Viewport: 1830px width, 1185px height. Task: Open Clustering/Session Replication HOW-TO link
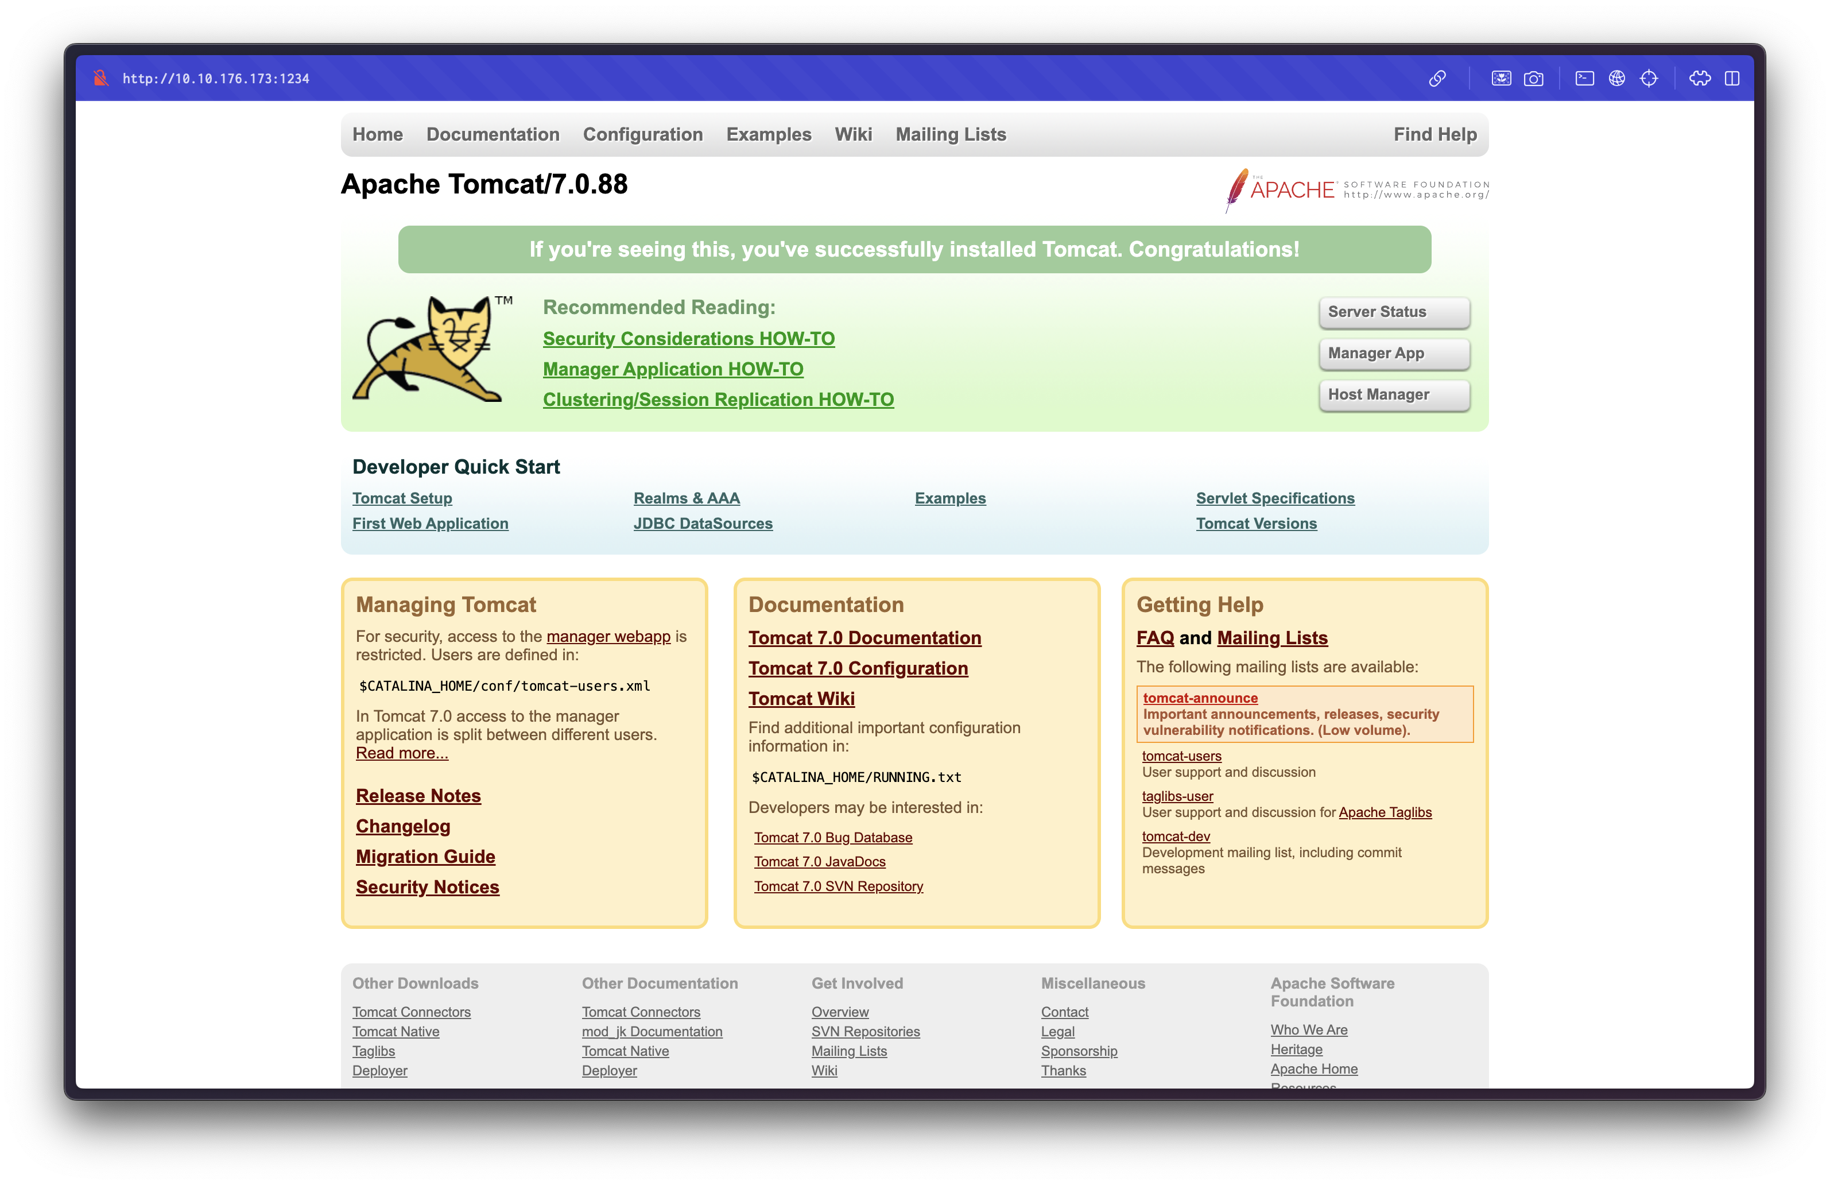click(718, 400)
